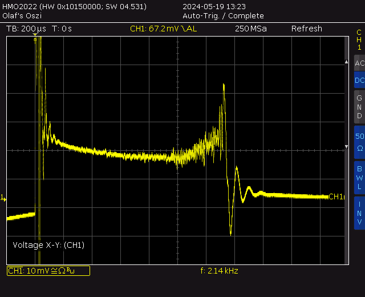Click the CH1: 10 mV vertical scale box

click(48, 271)
